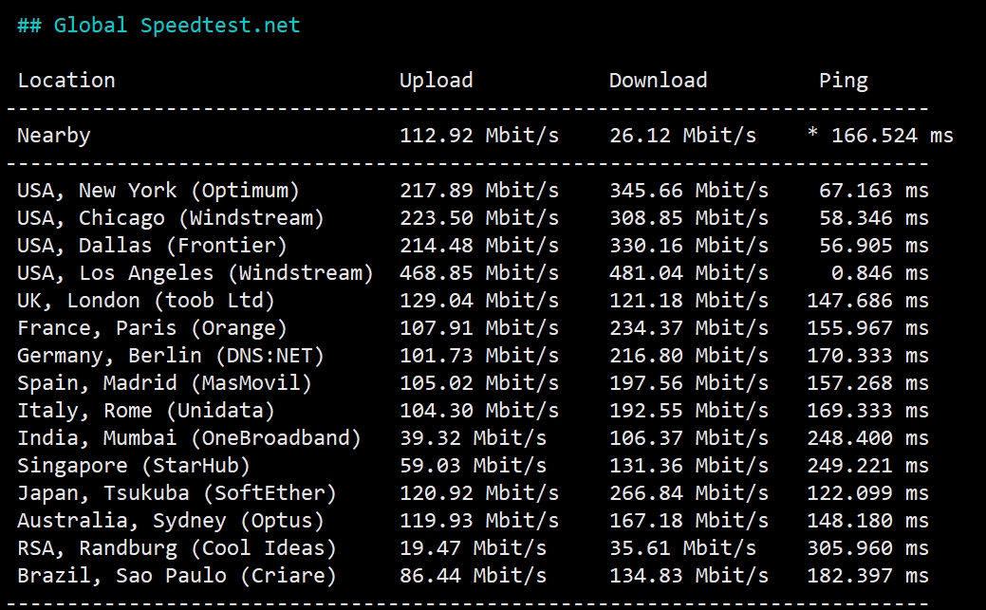Select the UK, London (toob Ltd) entry

pyautogui.click(x=146, y=301)
